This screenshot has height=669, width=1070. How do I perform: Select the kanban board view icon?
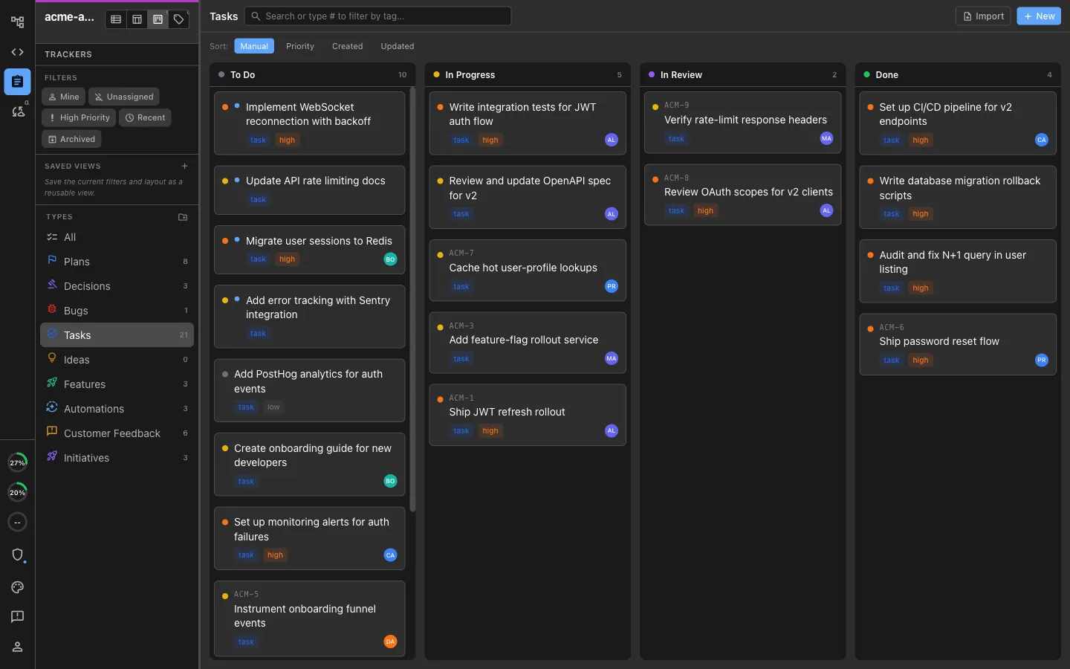[158, 19]
